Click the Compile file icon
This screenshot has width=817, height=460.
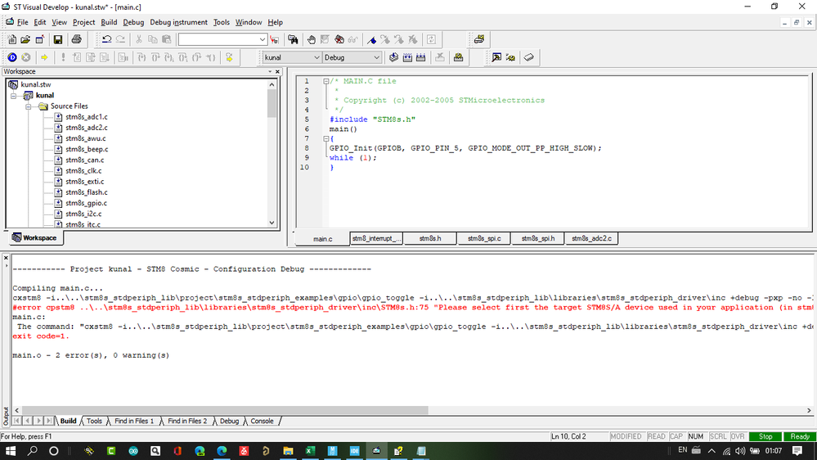tap(394, 57)
